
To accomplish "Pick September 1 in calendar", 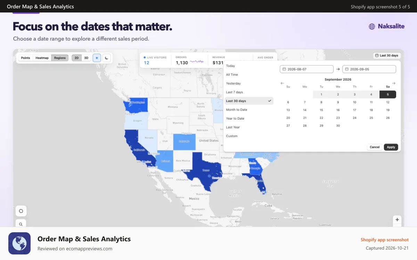I will 321,94.
